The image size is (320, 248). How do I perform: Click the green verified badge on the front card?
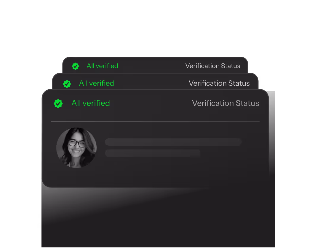click(58, 104)
